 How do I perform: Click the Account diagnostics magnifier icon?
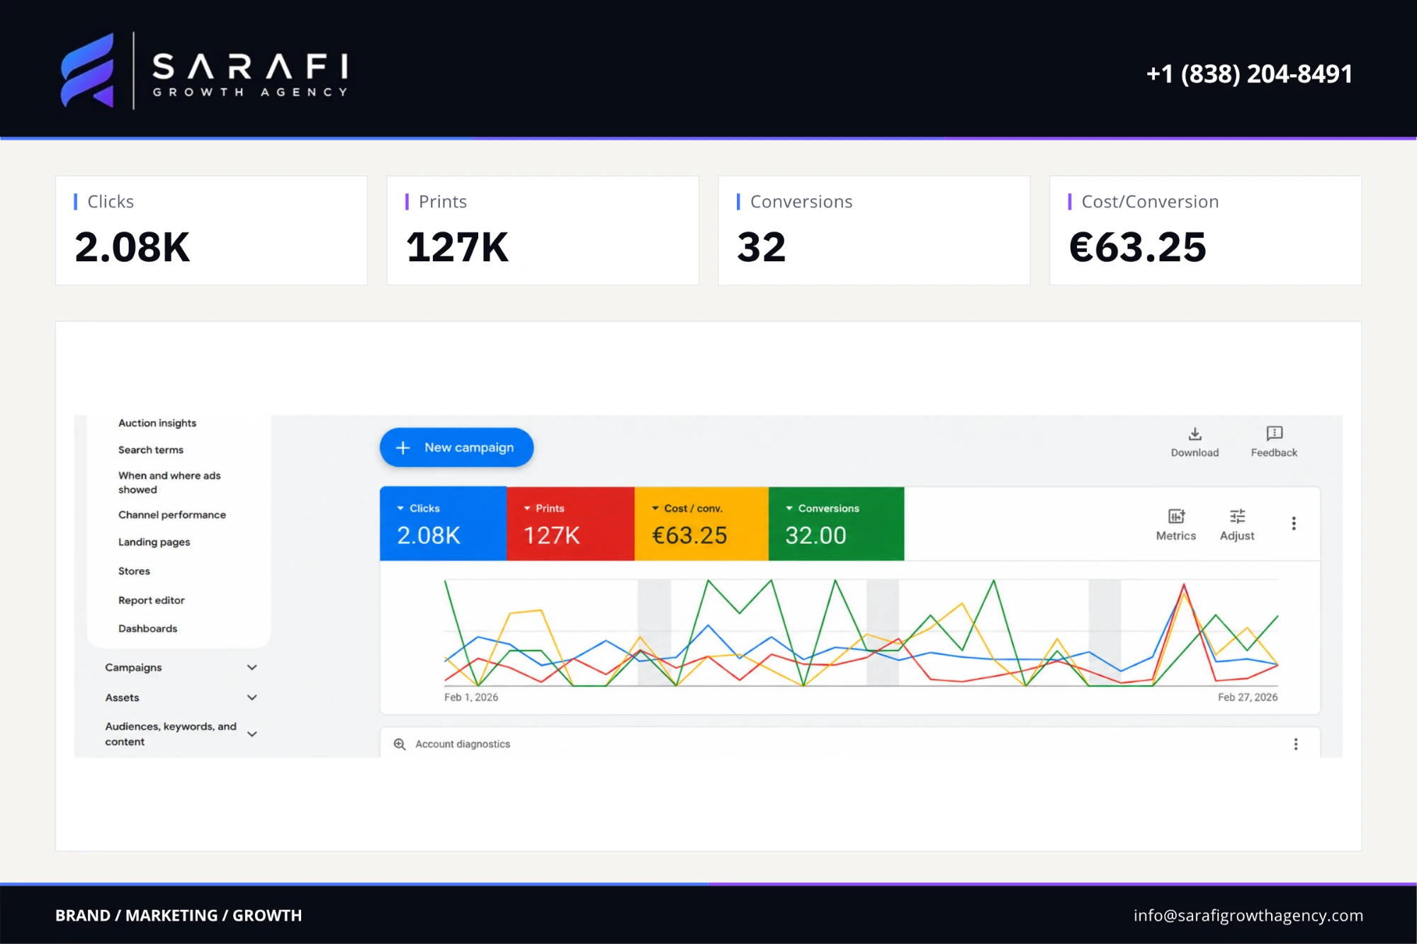pos(400,744)
